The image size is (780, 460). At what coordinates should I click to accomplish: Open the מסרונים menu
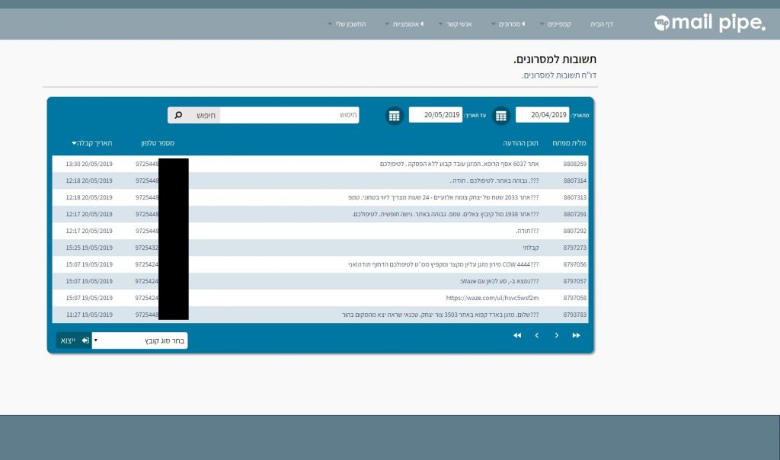[508, 24]
